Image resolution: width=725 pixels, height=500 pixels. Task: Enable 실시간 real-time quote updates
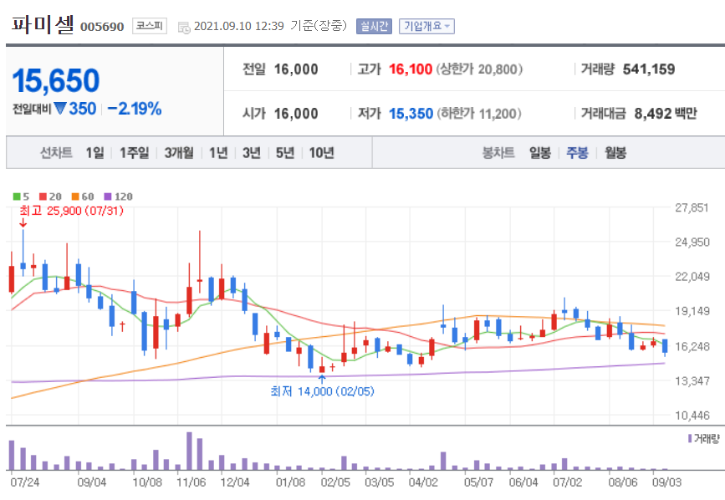[374, 25]
